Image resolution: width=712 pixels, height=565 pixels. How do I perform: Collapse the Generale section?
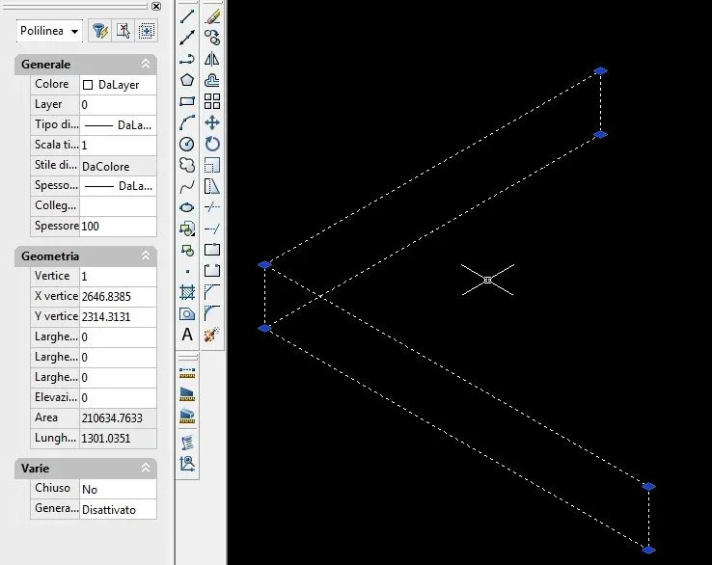(146, 64)
